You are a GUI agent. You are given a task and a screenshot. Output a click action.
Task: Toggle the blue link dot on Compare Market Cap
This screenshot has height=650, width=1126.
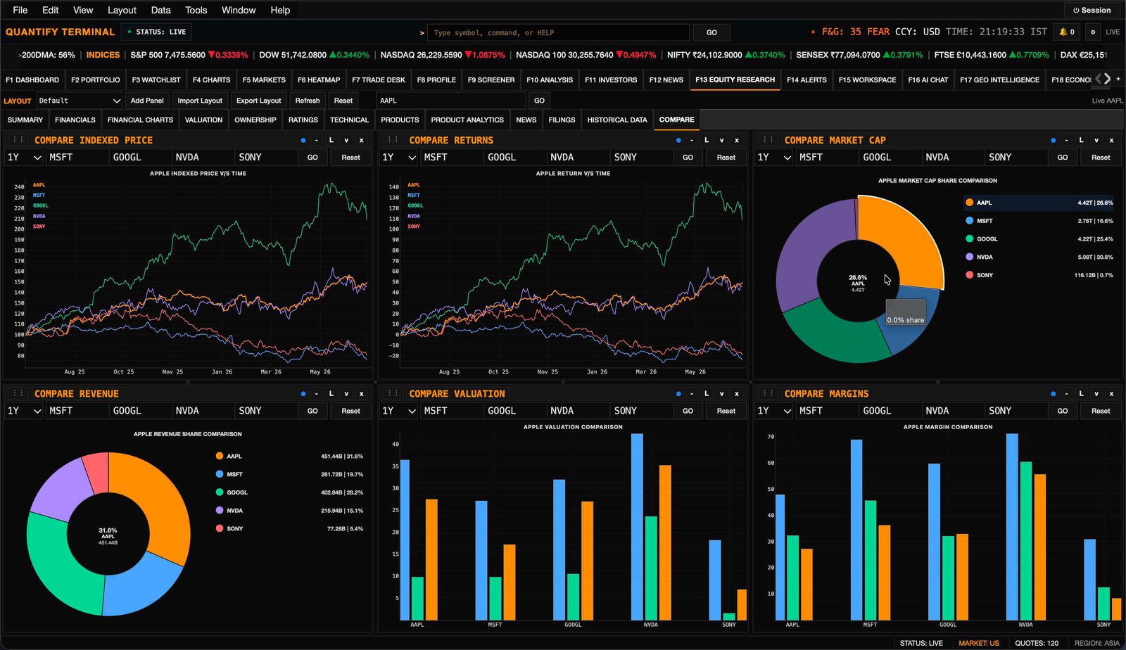click(x=1054, y=140)
